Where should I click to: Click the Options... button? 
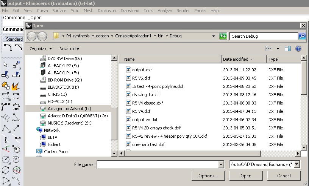(x=208, y=176)
